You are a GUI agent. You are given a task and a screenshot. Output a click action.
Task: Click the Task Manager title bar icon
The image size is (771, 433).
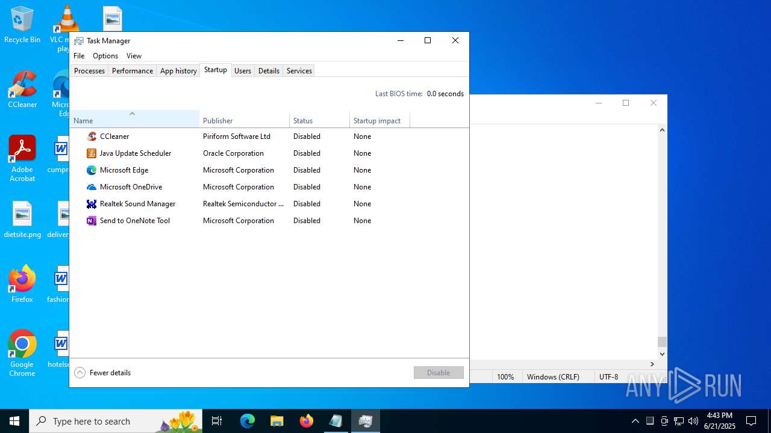click(79, 41)
